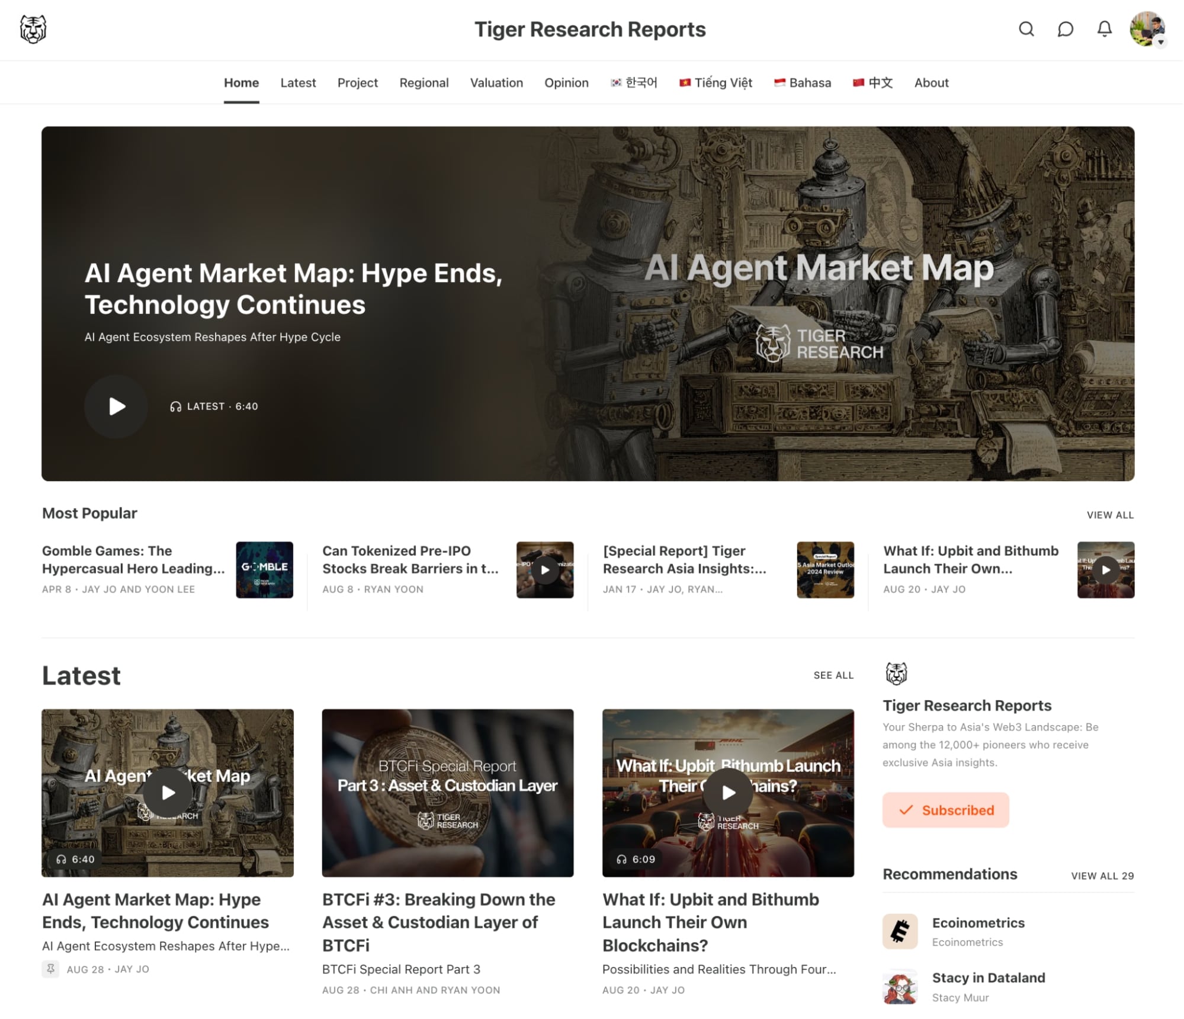Open Special Report Tiger Research Asia Insights

pyautogui.click(x=685, y=559)
